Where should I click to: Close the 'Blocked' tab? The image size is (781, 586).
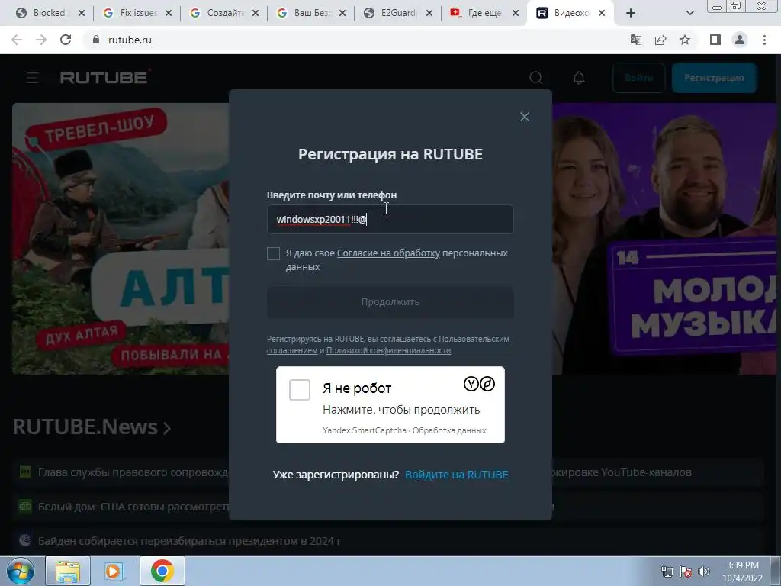pyautogui.click(x=82, y=14)
